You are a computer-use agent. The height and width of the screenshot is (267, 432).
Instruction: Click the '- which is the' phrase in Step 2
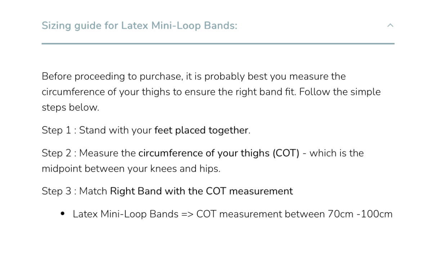click(333, 153)
